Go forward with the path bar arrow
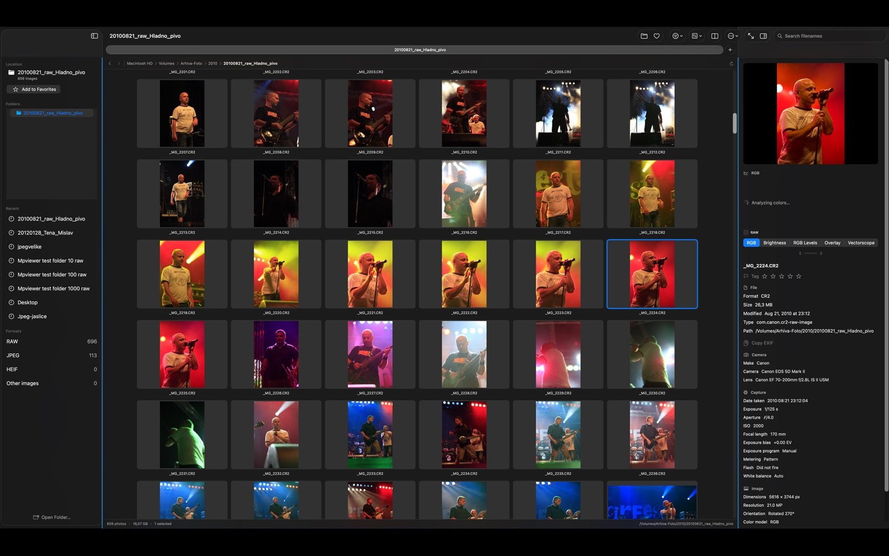The image size is (889, 556). click(118, 63)
